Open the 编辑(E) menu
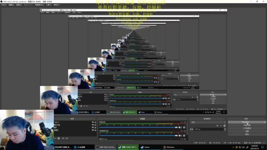 click(x=11, y=5)
